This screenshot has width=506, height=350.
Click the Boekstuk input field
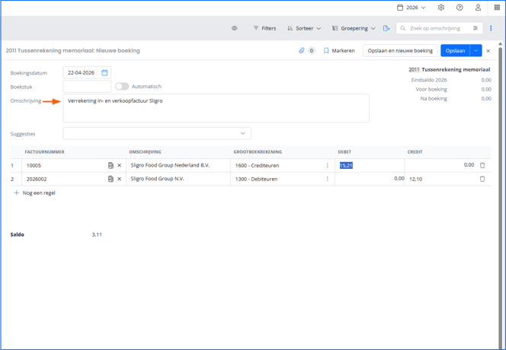[x=87, y=87]
